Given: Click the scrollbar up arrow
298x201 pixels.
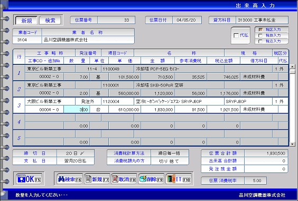Looking at the screenshot, I should [x=292, y=66].
